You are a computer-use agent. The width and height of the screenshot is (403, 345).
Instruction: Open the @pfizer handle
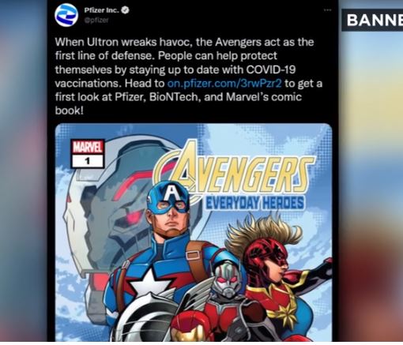click(x=96, y=21)
